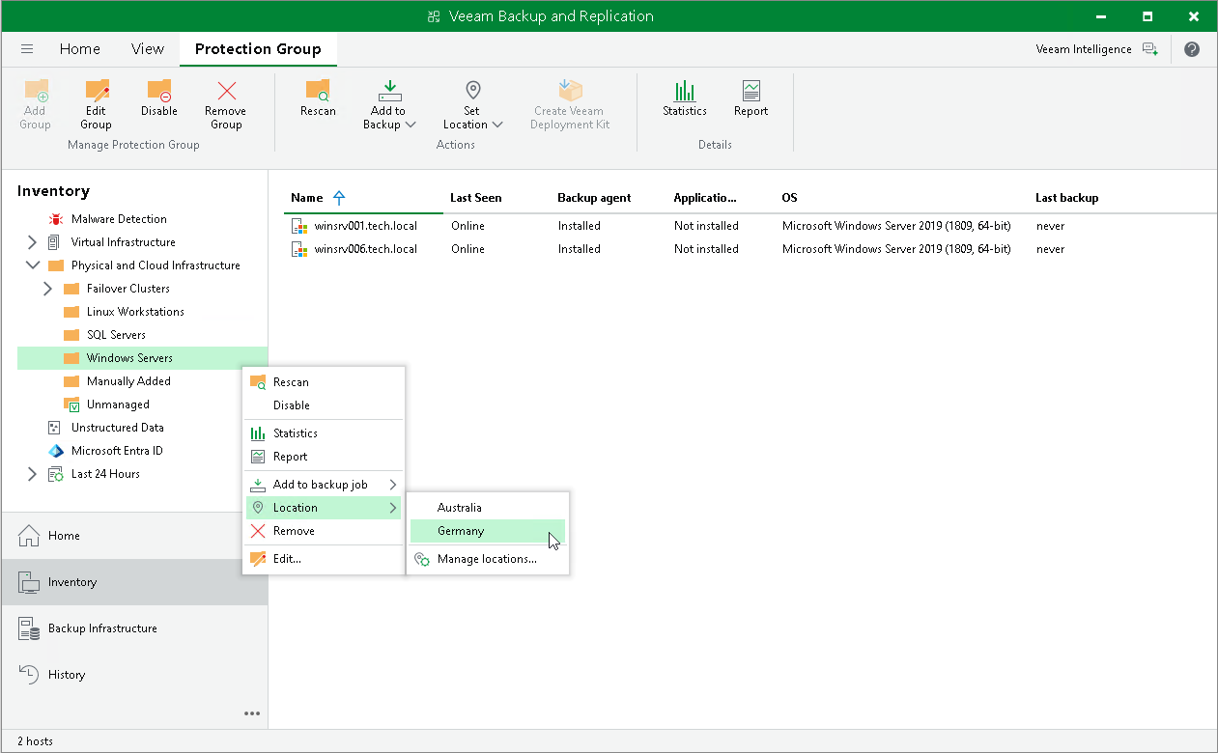
Task: Select the Linux Workstations tree item
Action: click(135, 312)
